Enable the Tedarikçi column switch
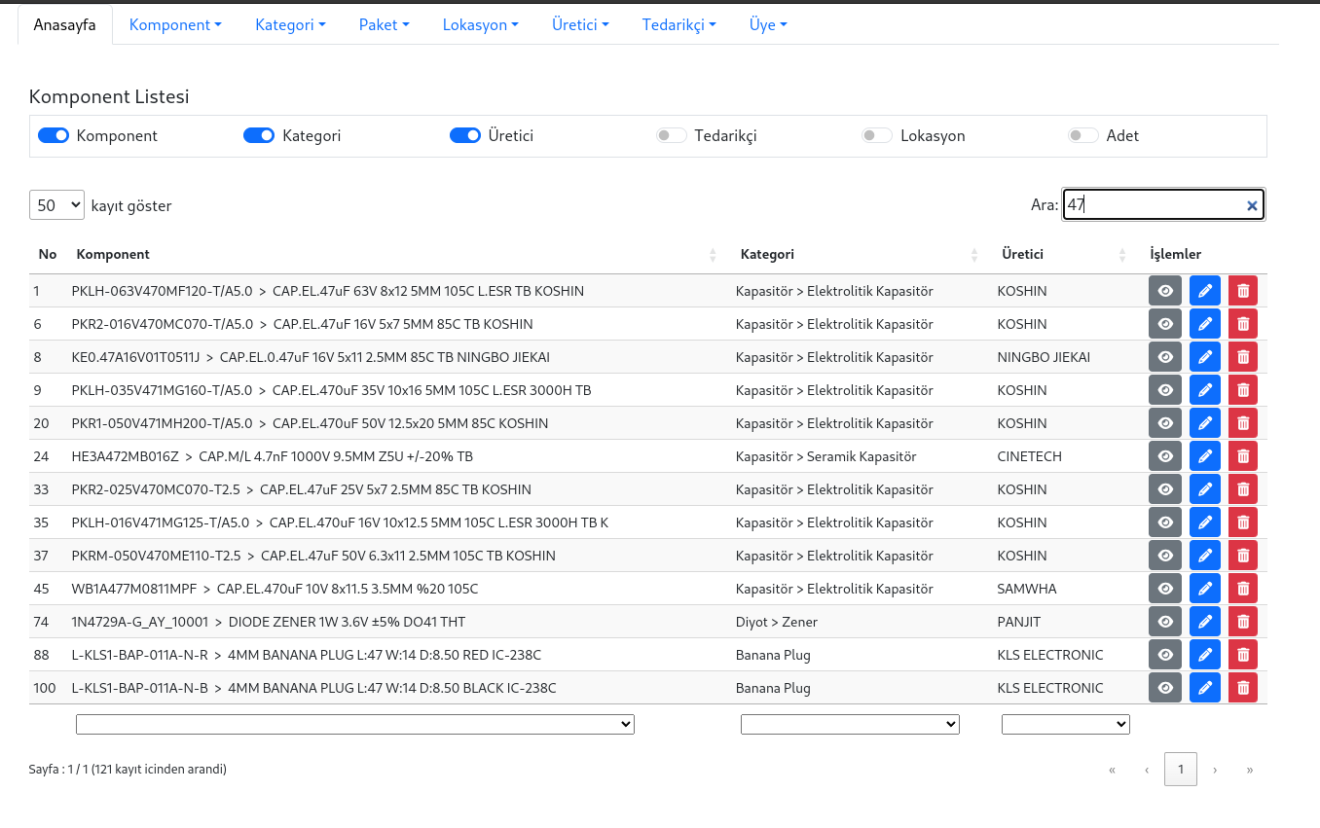Screen dimensions: 1320x828 (x=672, y=135)
